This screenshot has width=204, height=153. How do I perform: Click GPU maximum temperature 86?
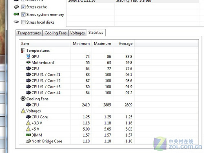(109, 56)
